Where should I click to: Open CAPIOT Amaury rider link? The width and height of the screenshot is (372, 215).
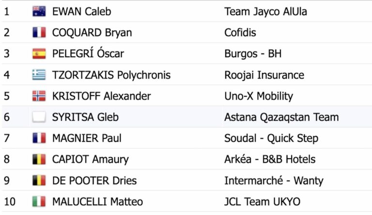[x=91, y=159]
